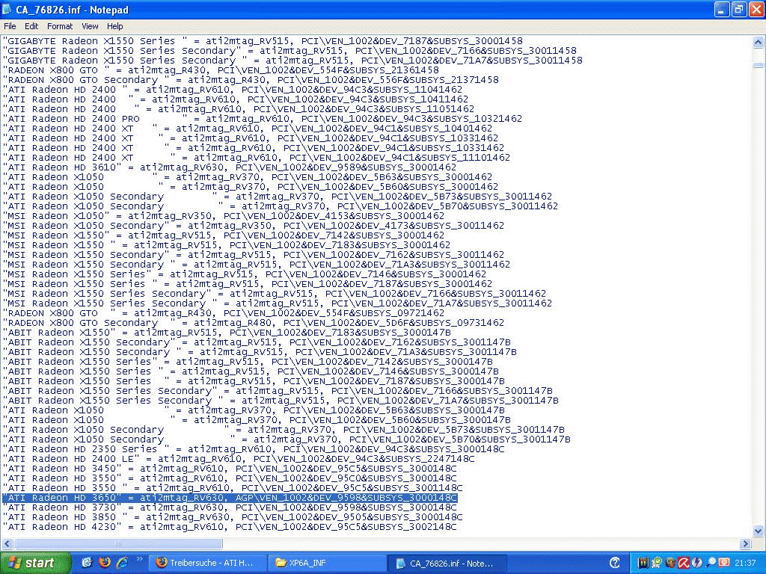766x574 pixels.
Task: Click the Notepad icon in the title bar
Action: (x=7, y=9)
